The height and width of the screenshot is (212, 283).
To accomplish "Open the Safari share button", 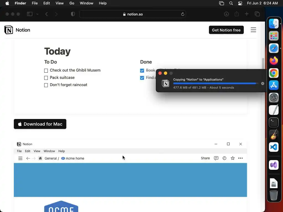I will [237, 14].
